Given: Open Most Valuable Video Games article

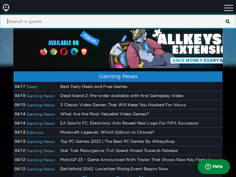Looking at the screenshot, I should (104, 114).
